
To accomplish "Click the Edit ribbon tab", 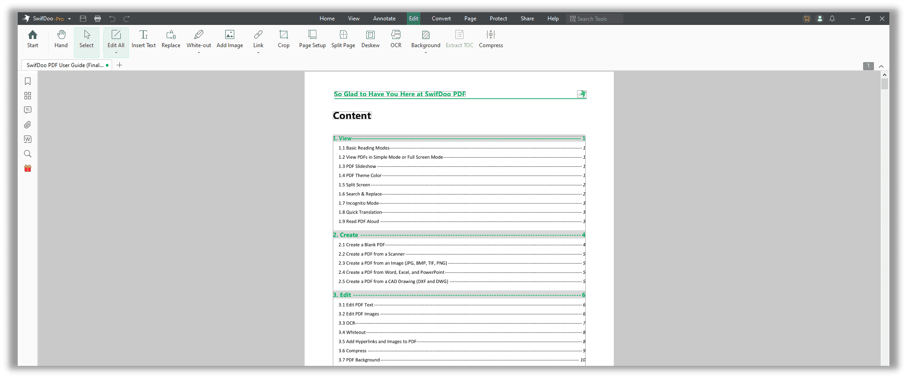I will (414, 19).
